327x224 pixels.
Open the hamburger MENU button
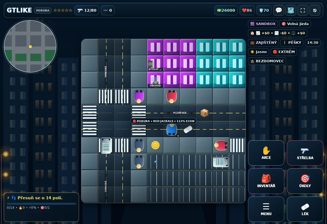click(266, 209)
